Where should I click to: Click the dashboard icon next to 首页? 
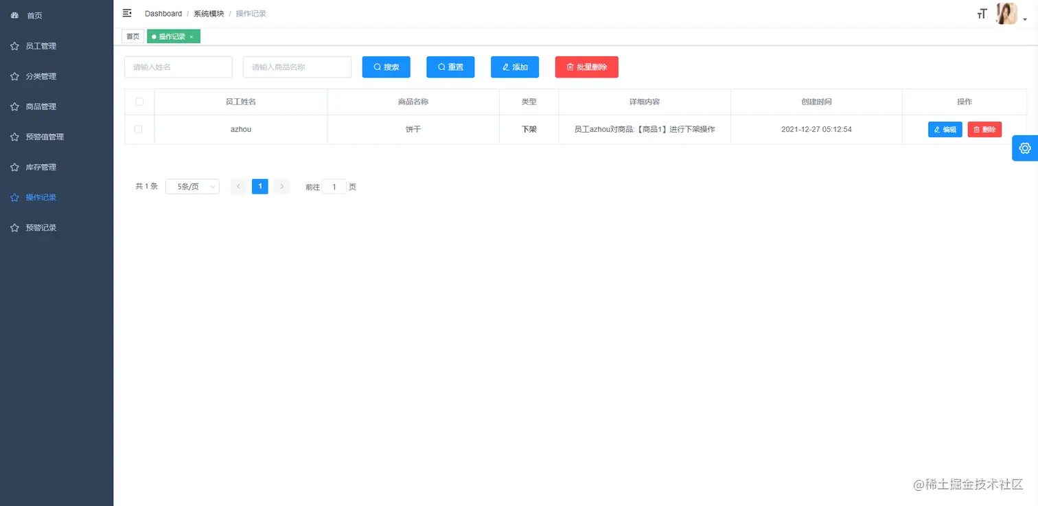[14, 15]
